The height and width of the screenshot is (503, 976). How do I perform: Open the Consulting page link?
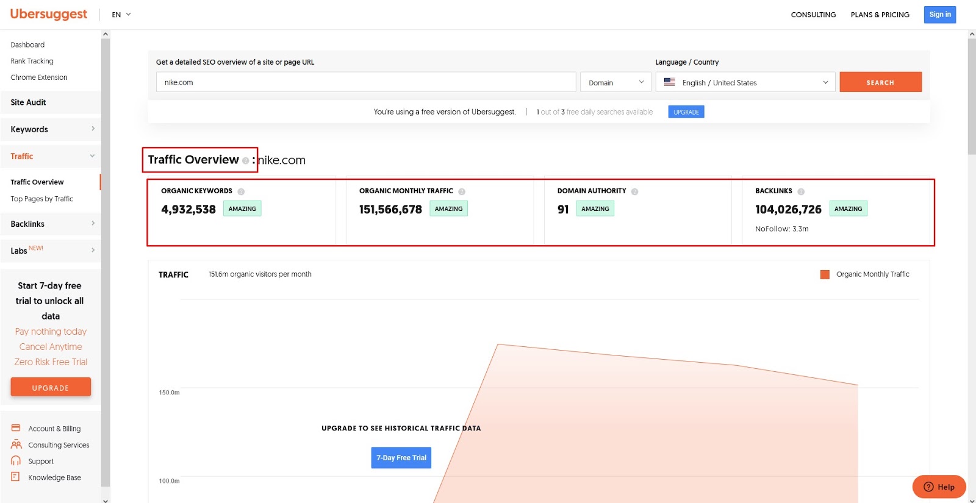813,15
